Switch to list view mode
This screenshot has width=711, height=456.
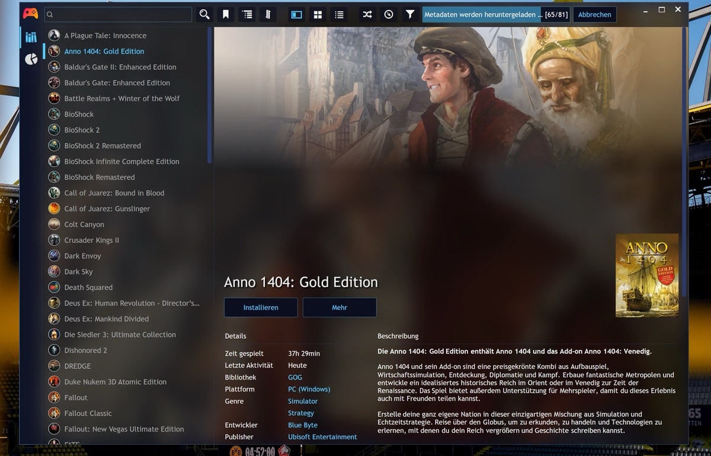click(x=339, y=14)
